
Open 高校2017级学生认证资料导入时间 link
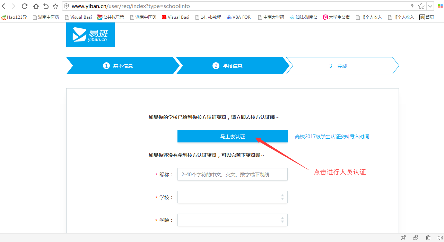(332, 137)
